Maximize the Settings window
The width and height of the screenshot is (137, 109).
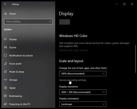(x=124, y=4)
